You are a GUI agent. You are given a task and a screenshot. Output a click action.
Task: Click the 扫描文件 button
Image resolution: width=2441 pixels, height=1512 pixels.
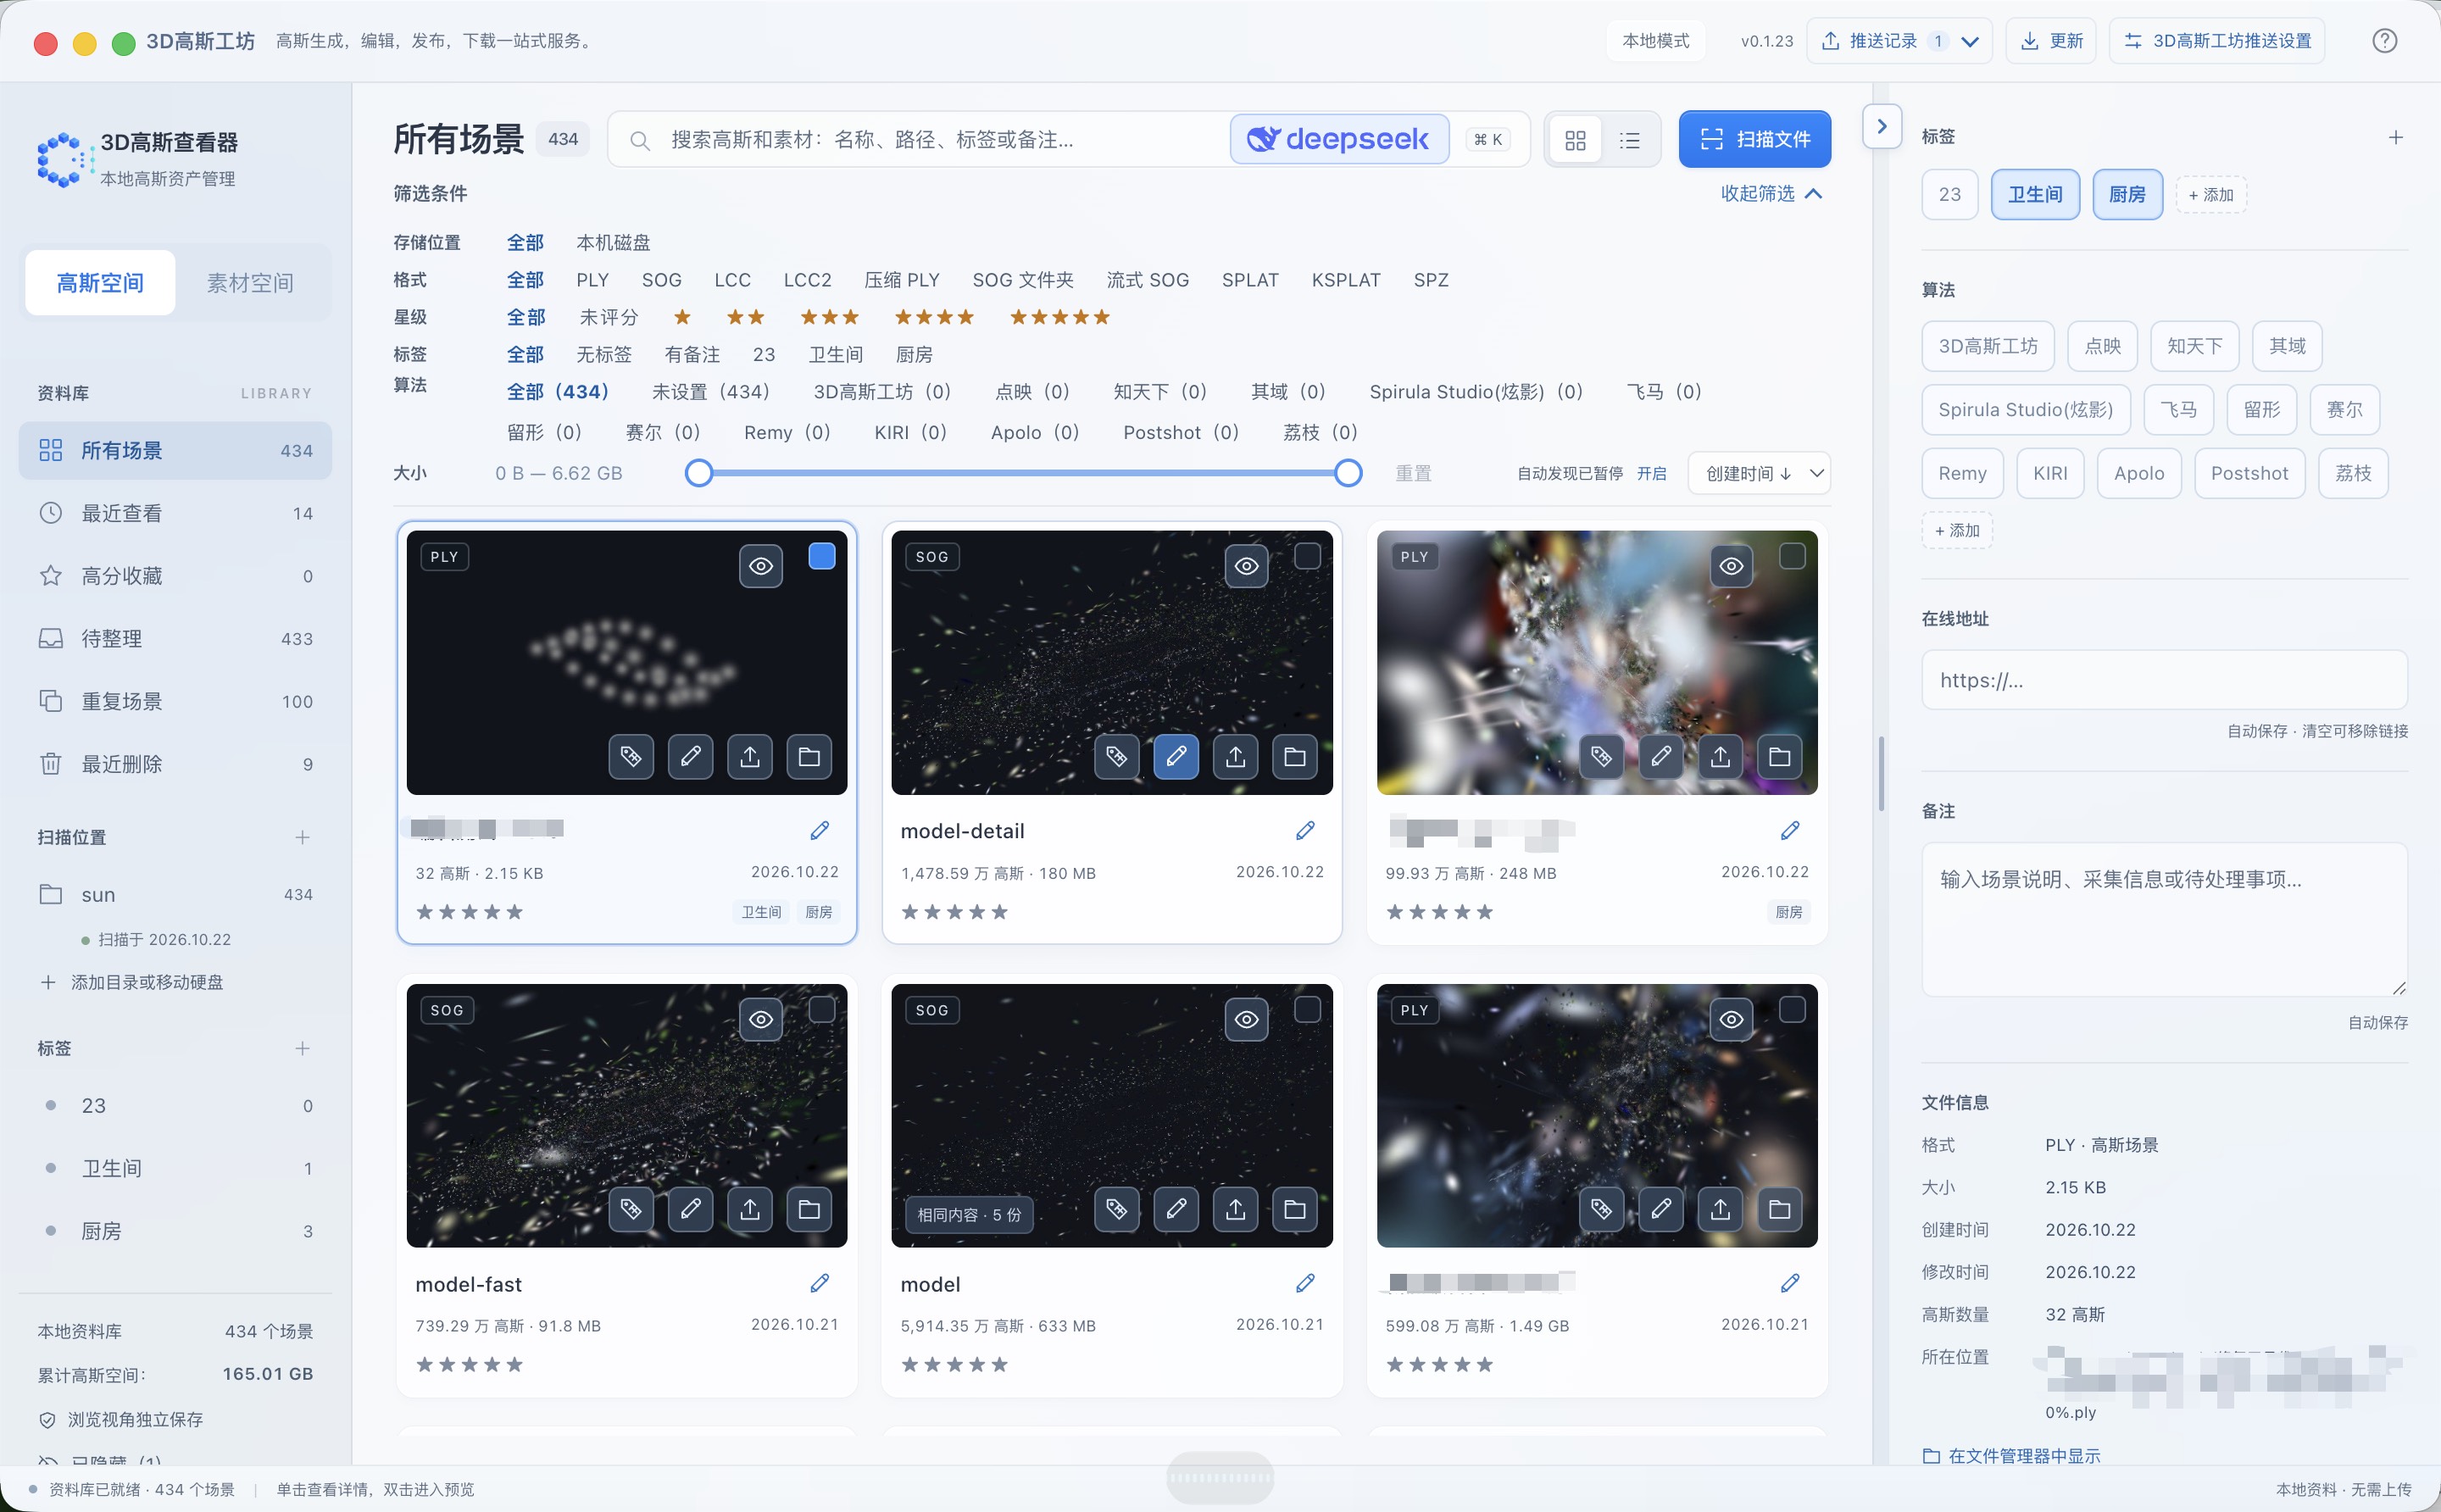click(x=1755, y=139)
